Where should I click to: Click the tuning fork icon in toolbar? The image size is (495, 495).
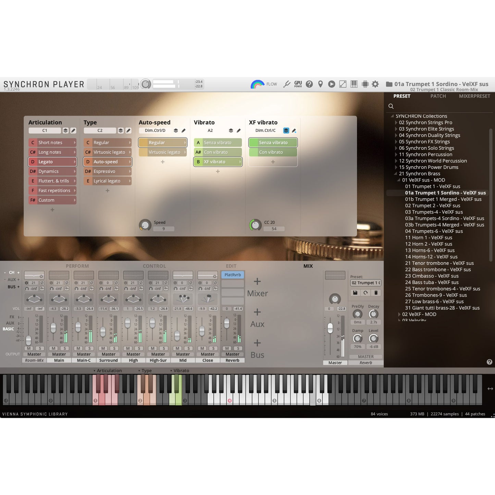287,84
